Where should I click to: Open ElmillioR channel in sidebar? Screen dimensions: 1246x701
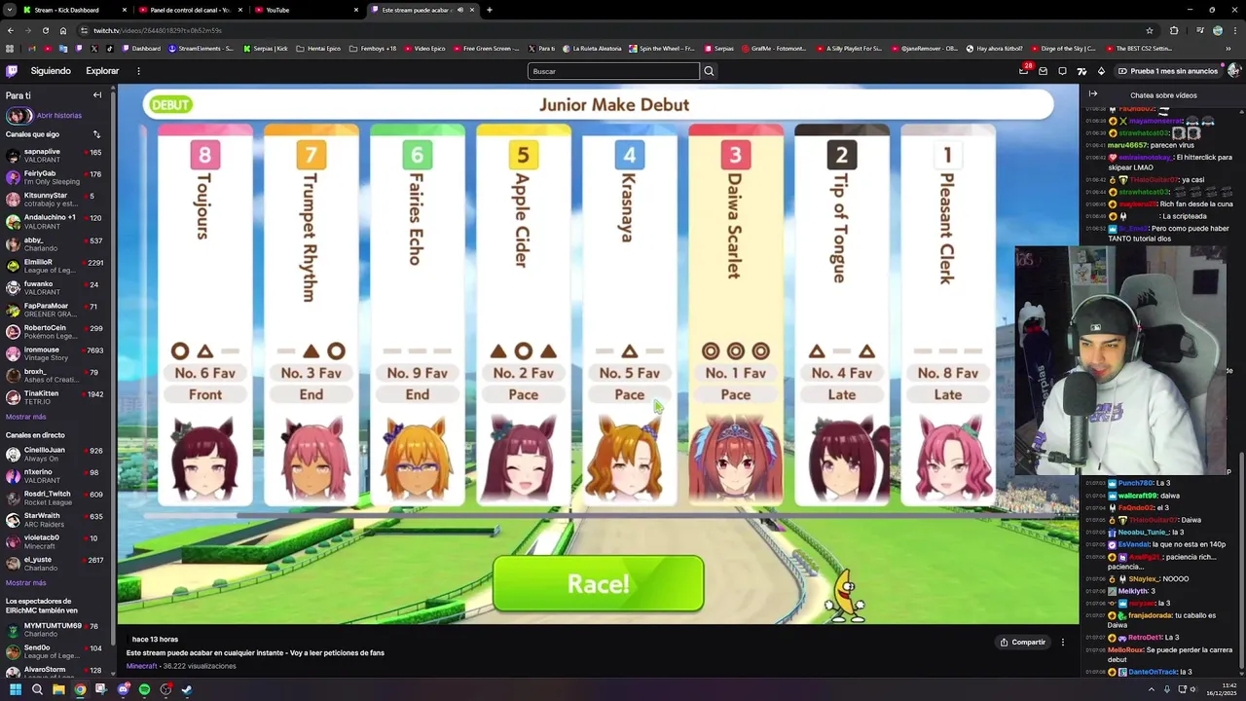click(56, 266)
